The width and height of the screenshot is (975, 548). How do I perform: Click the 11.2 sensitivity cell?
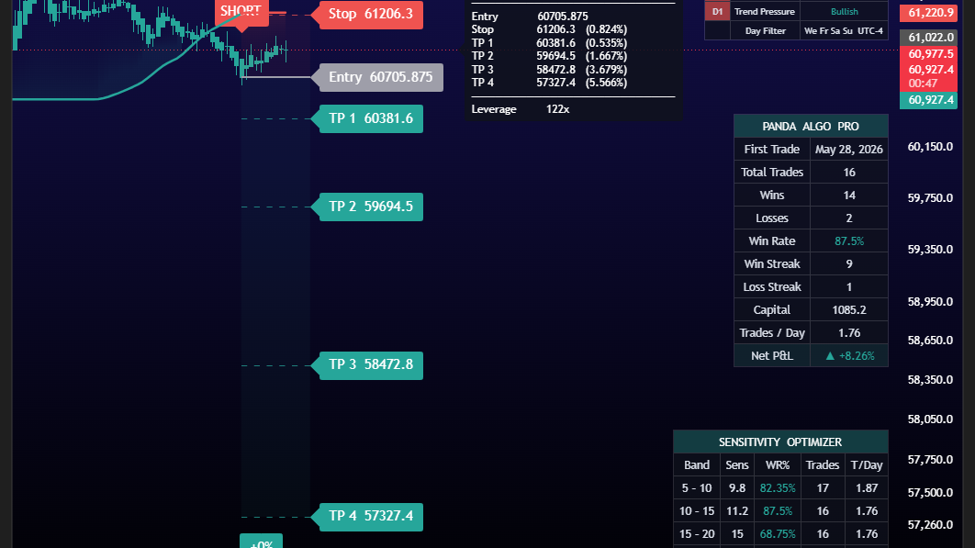pos(737,511)
